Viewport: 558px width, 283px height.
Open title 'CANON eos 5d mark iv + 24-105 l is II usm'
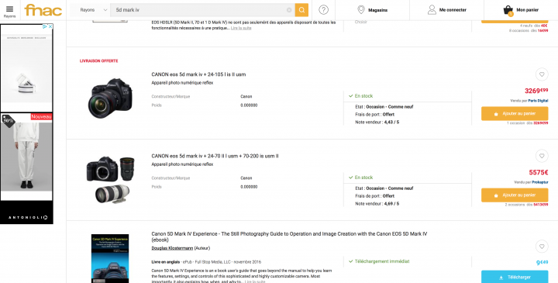point(198,74)
